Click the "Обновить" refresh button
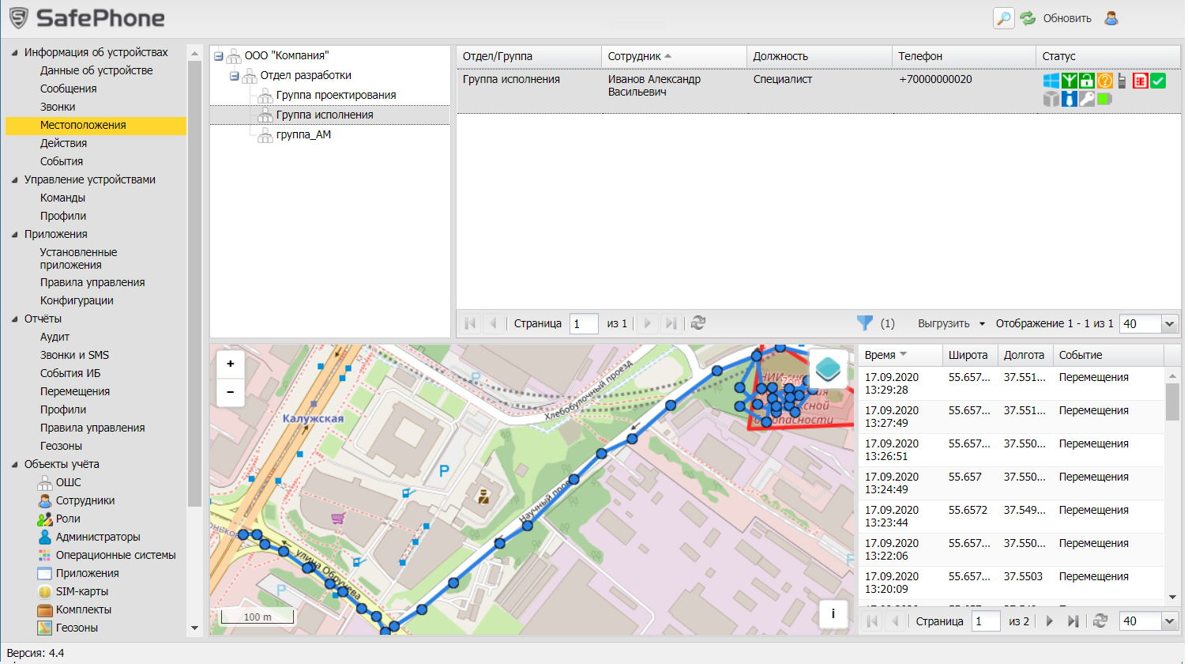 pyautogui.click(x=1056, y=18)
